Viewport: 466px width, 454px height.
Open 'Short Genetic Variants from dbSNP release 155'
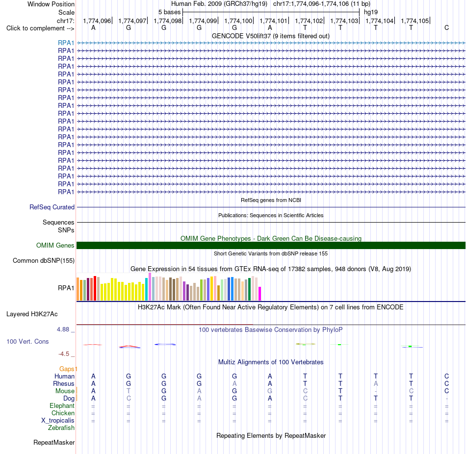pos(271,254)
